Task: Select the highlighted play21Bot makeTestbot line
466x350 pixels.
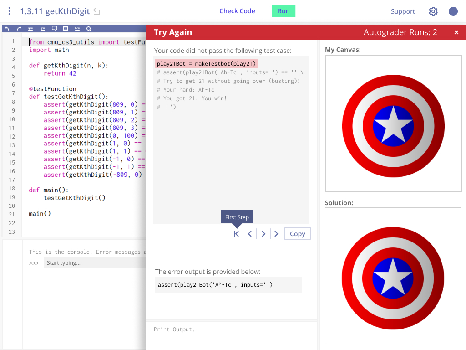Action: 206,64
